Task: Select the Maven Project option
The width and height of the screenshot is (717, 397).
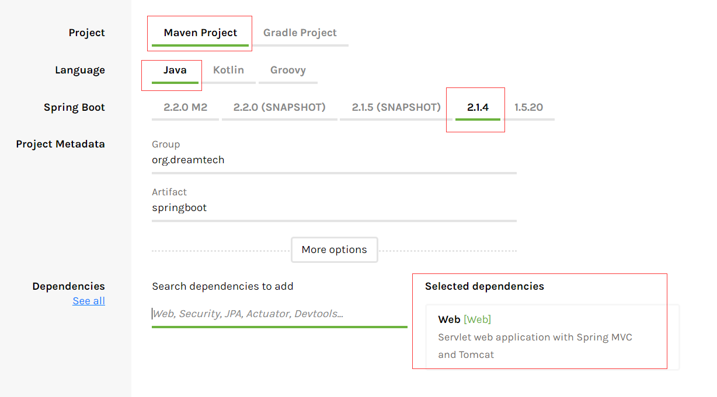Action: click(200, 33)
